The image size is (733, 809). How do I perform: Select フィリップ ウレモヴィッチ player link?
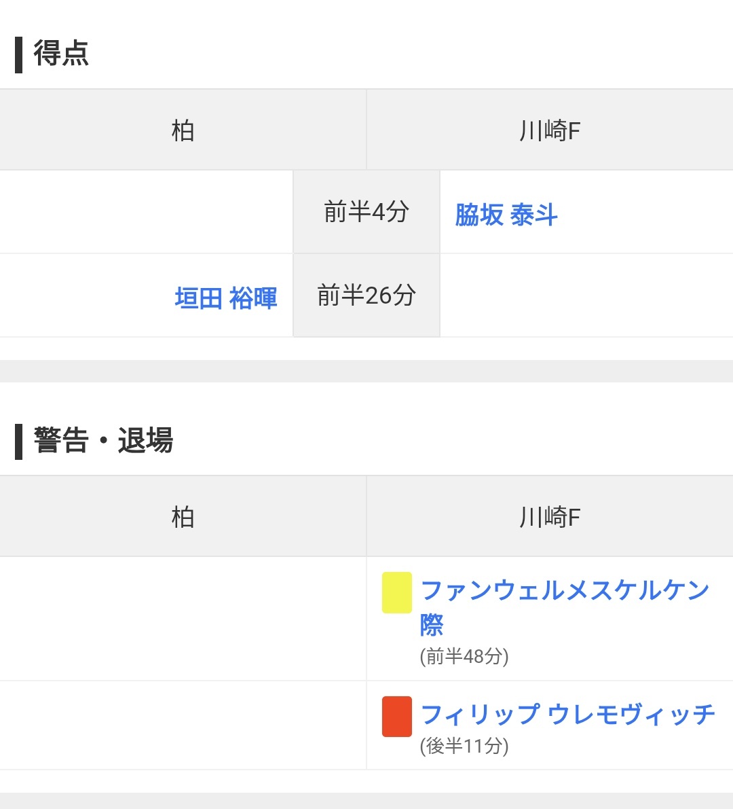pos(567,715)
